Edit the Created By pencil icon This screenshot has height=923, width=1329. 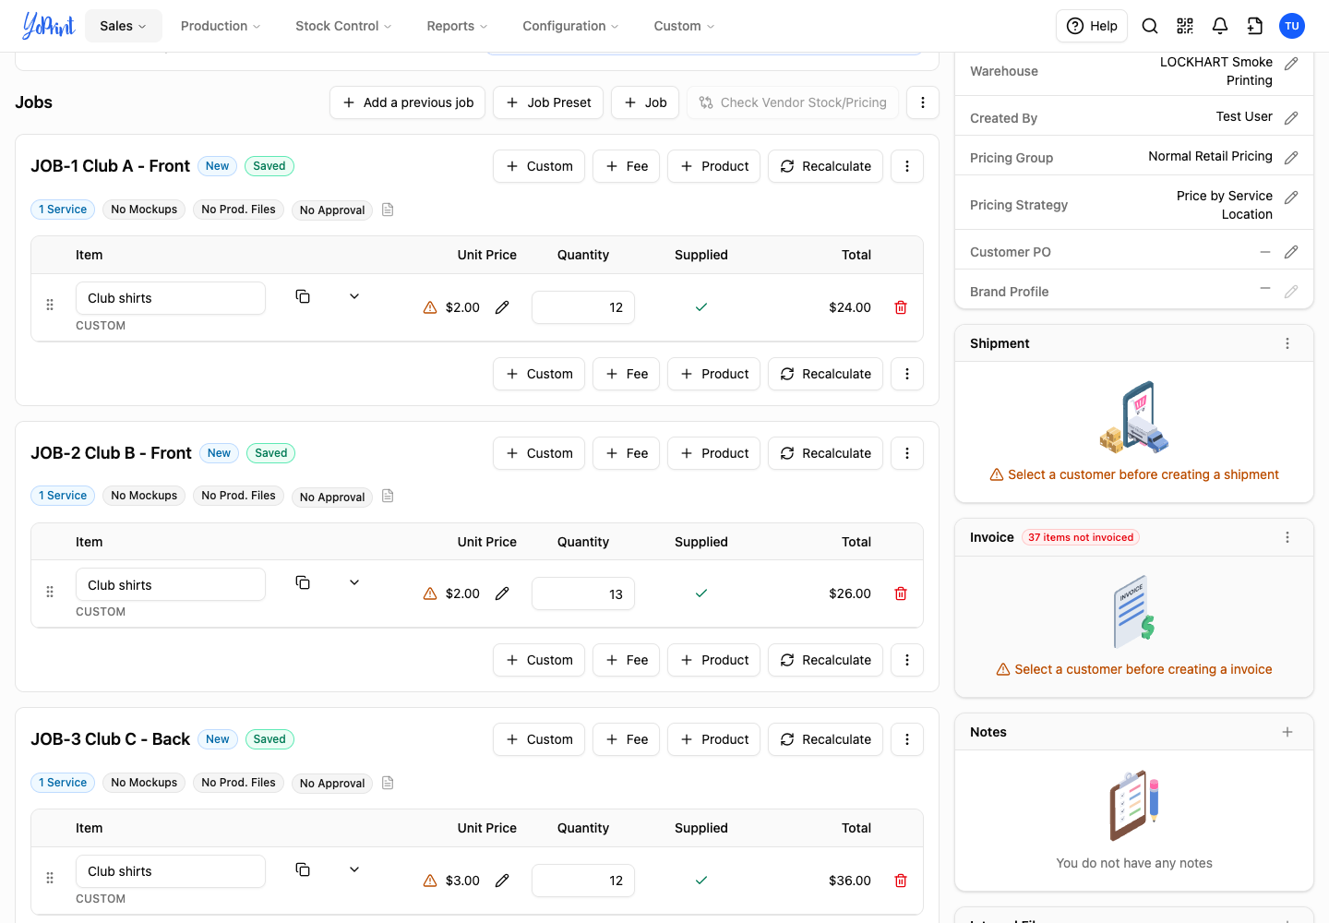[1291, 118]
